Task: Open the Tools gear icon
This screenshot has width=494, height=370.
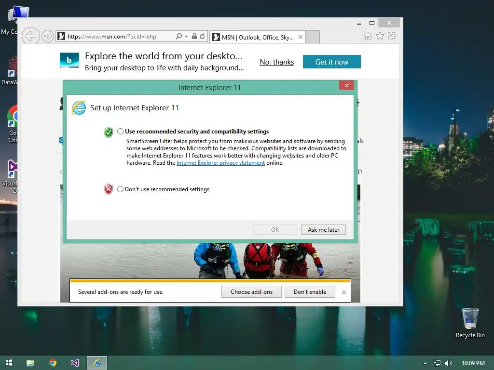Action: [x=392, y=36]
